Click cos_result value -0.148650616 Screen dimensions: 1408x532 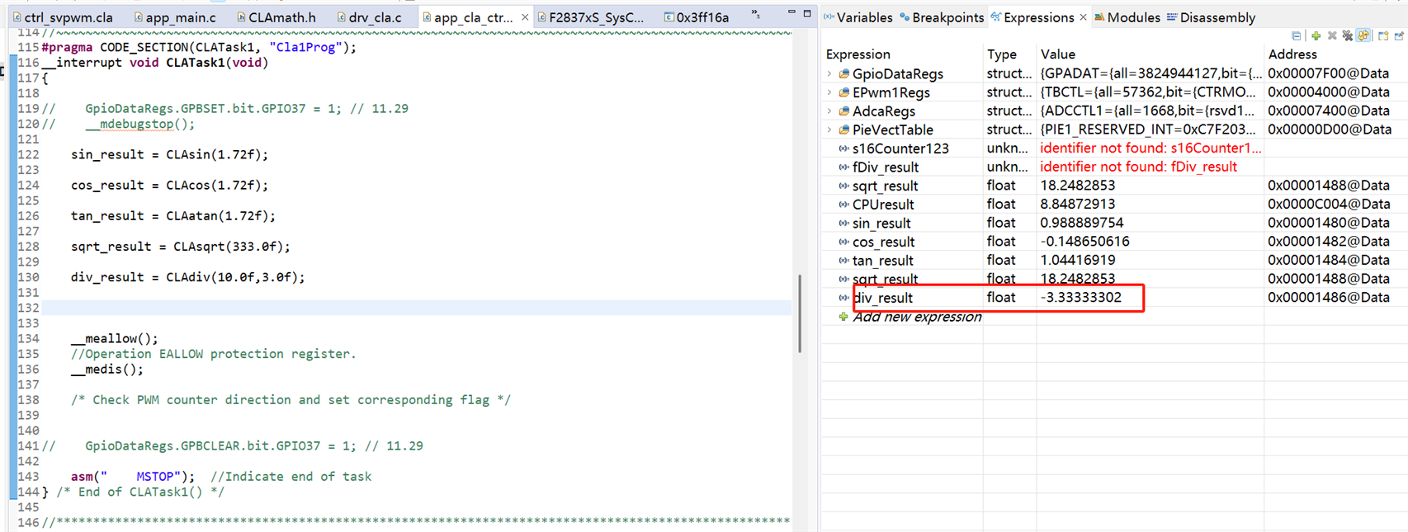1084,242
